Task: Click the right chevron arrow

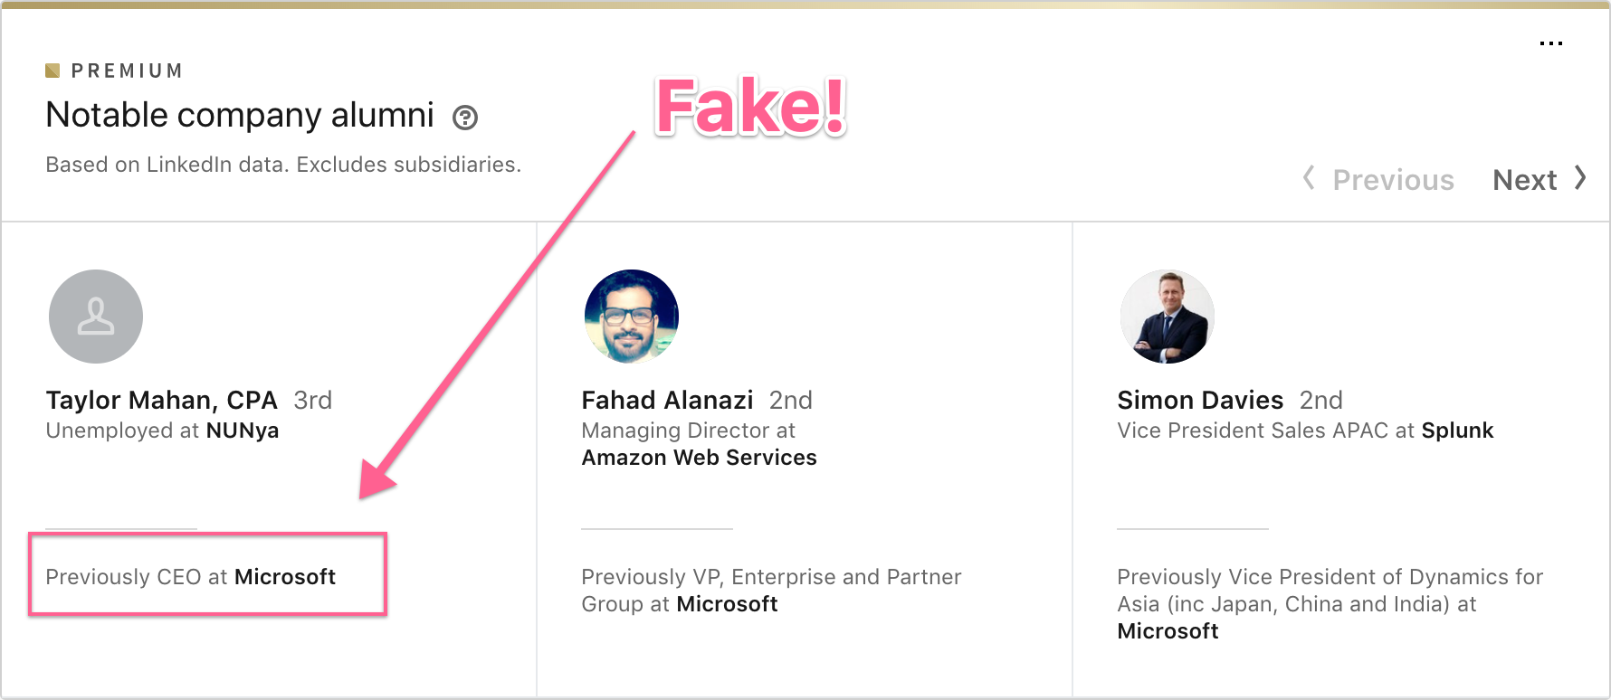Action: (x=1580, y=178)
